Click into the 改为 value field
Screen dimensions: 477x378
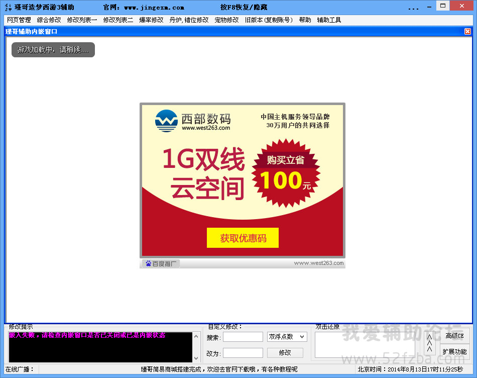click(243, 353)
